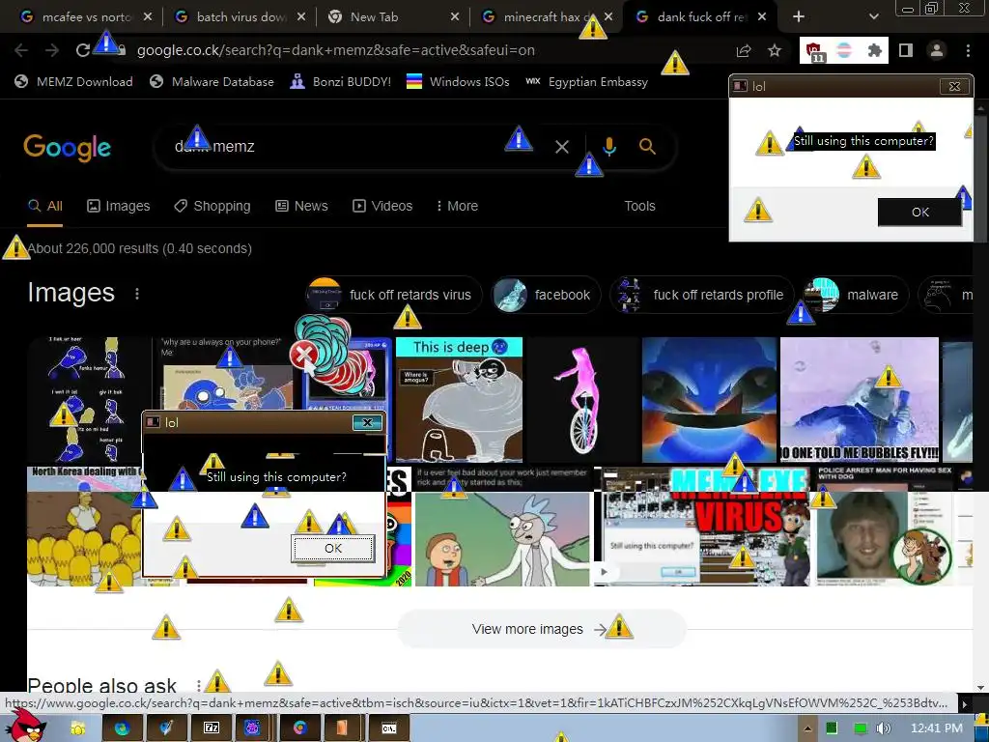The width and height of the screenshot is (989, 742).
Task: Share this page via the share icon
Action: [x=744, y=50]
